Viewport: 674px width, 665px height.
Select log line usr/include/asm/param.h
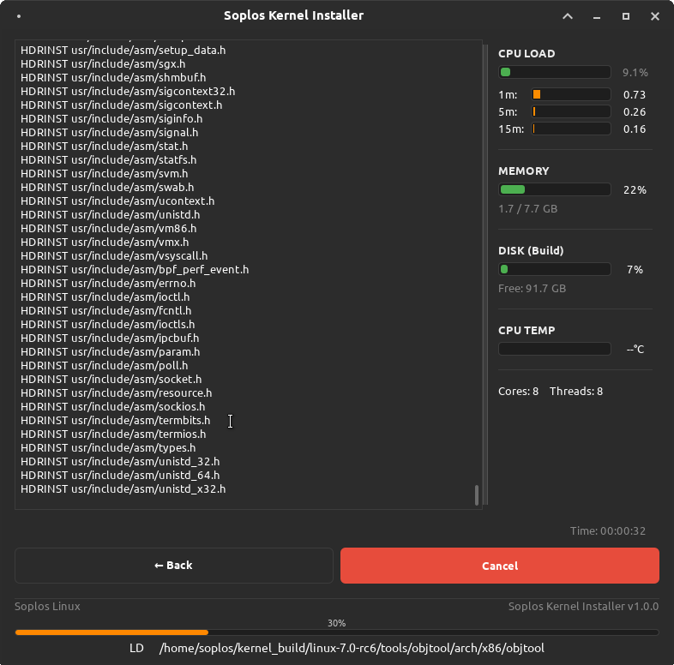(x=110, y=352)
